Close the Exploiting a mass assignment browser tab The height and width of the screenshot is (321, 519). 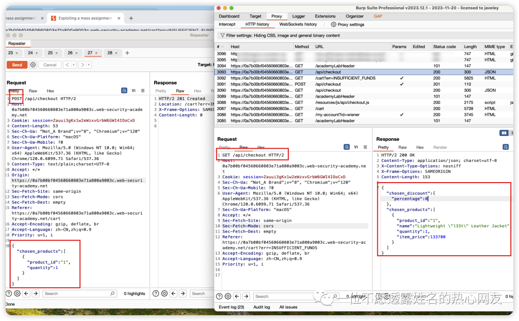click(x=119, y=18)
